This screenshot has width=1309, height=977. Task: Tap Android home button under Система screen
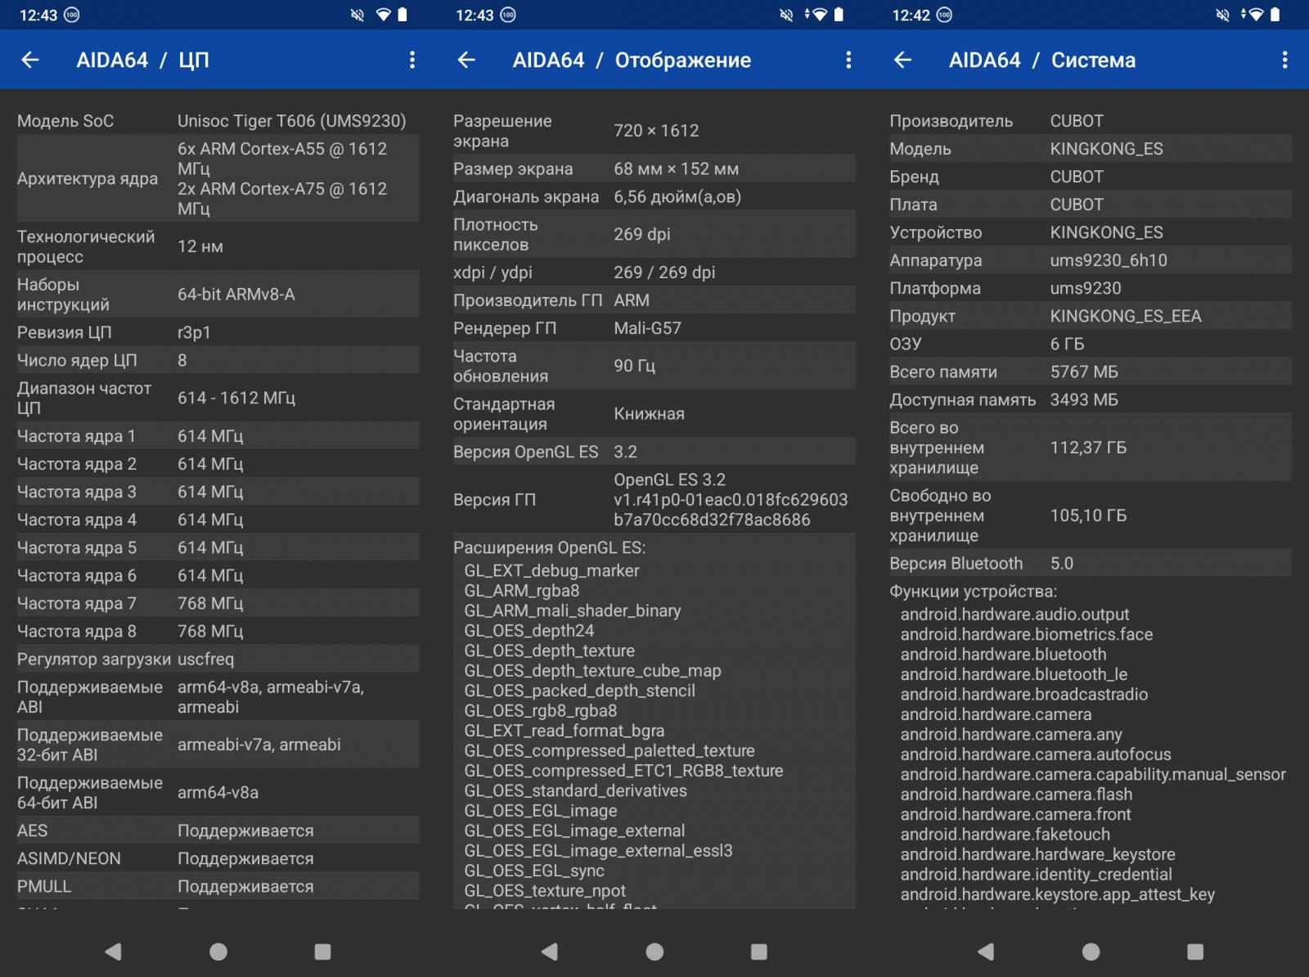pyautogui.click(x=1091, y=951)
